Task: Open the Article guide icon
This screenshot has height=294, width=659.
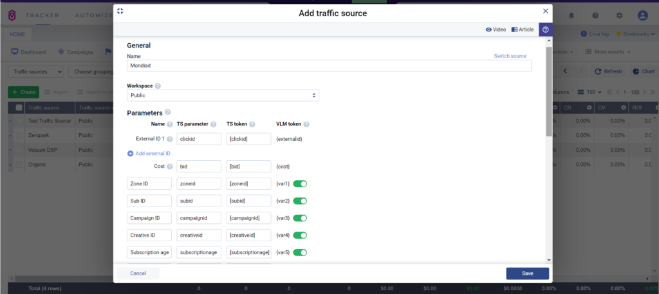Action: (x=515, y=30)
